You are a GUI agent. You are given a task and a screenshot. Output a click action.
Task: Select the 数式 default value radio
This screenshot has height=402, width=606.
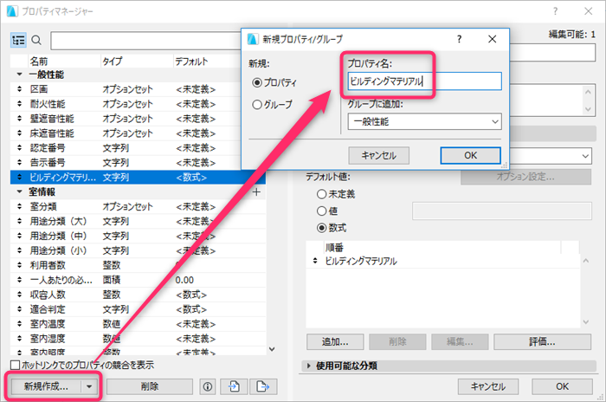(x=321, y=228)
